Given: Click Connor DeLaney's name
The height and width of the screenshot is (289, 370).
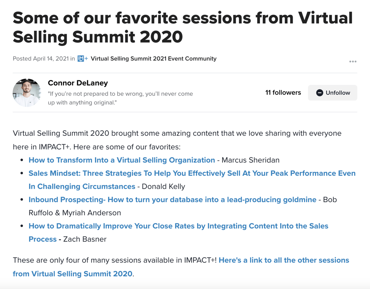Looking at the screenshot, I should click(78, 83).
